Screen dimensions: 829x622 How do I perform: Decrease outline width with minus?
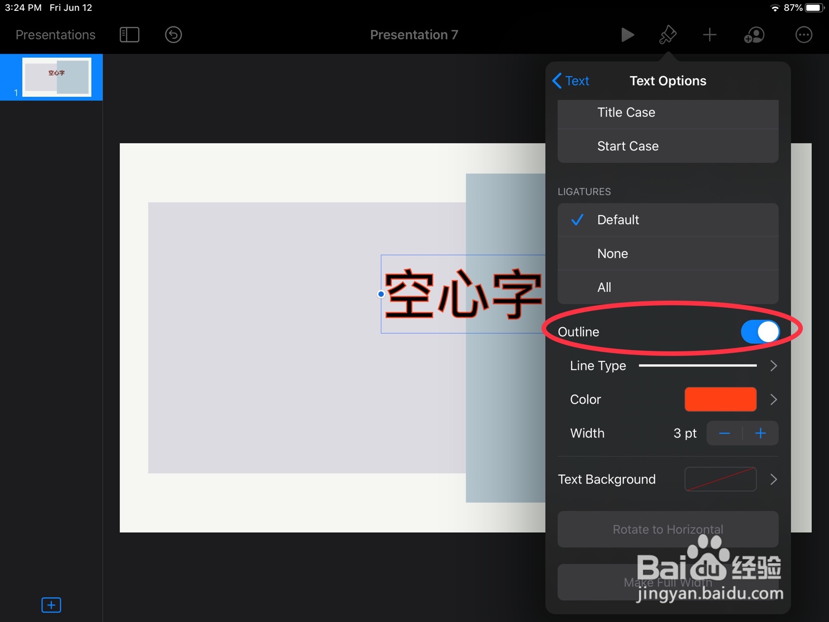(x=724, y=433)
